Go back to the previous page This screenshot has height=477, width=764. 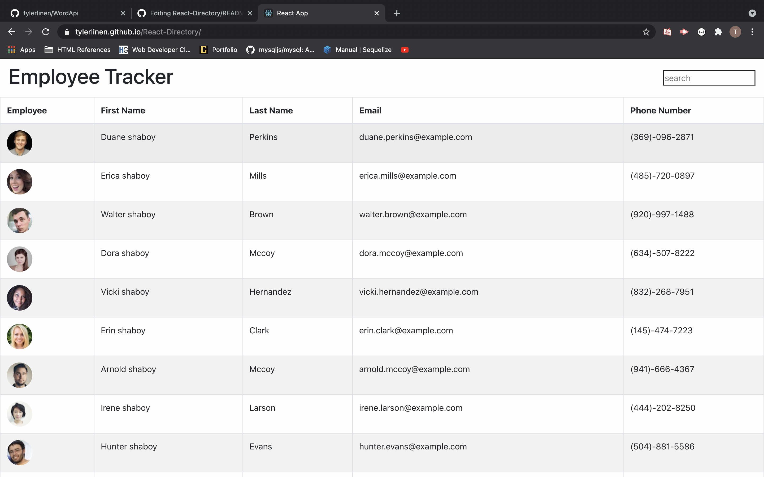(12, 32)
